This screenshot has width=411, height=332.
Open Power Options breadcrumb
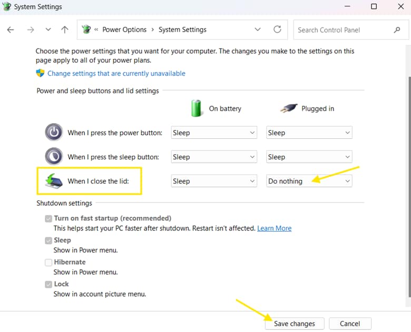pyautogui.click(x=124, y=29)
